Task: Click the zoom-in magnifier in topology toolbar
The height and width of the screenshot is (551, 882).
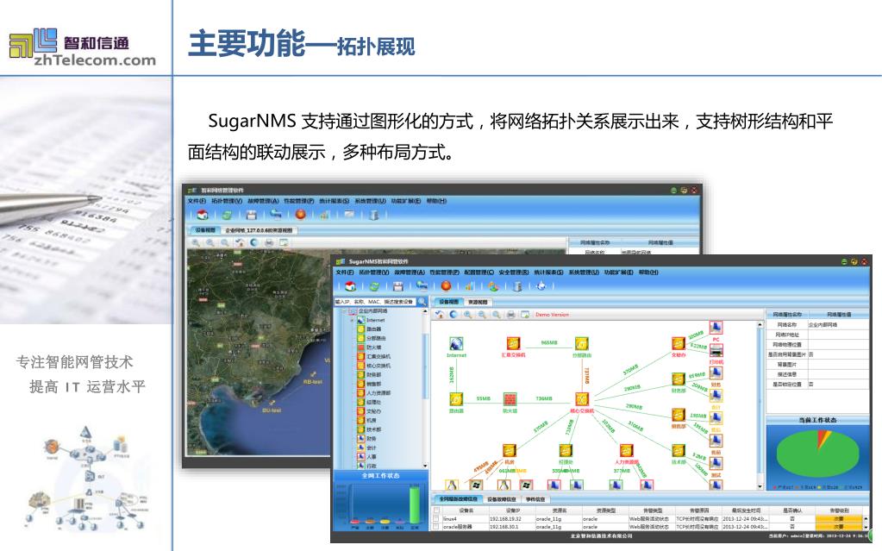Action: coord(468,315)
